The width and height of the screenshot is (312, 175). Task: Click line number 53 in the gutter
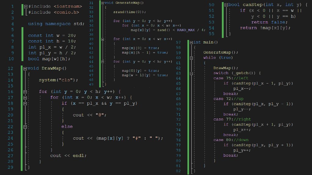pyautogui.click(x=211, y=22)
